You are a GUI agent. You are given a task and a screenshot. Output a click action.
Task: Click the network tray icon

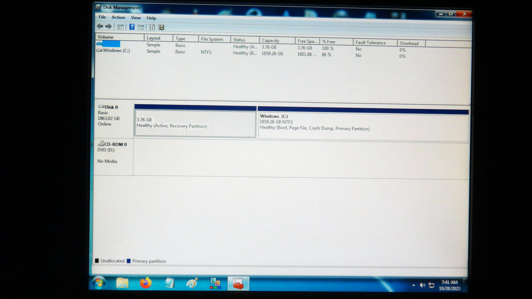(431, 286)
